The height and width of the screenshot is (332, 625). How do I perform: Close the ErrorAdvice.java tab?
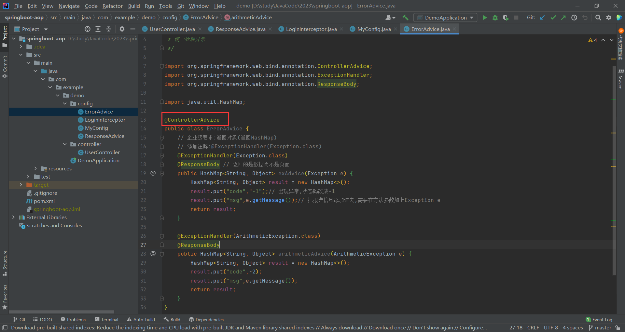pos(454,29)
